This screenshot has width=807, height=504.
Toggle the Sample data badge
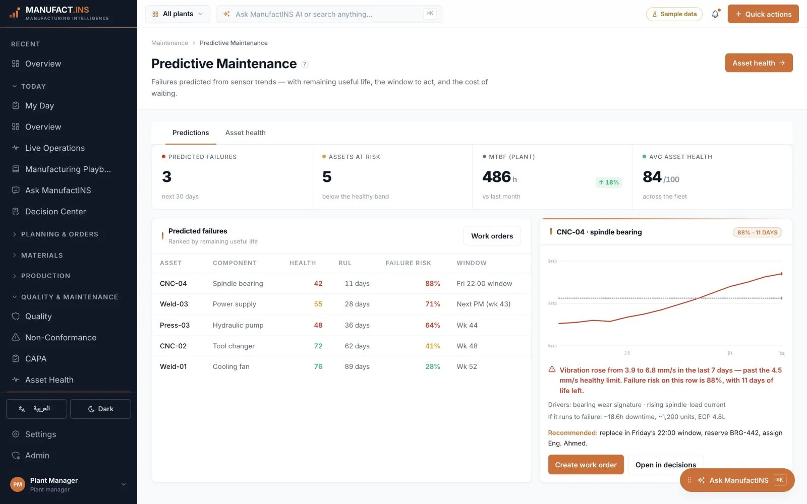coord(674,14)
